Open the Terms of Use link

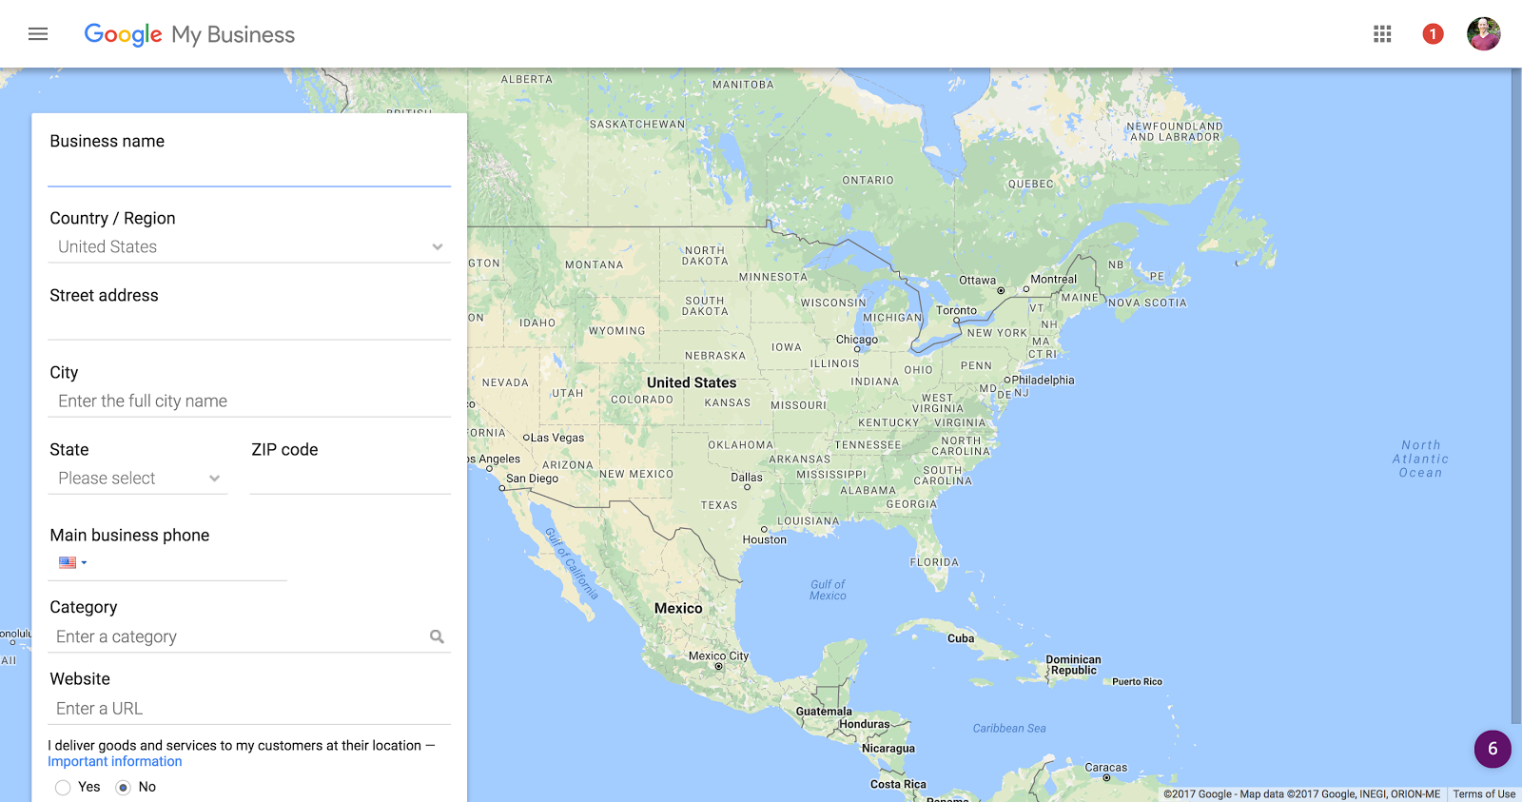point(1484,794)
